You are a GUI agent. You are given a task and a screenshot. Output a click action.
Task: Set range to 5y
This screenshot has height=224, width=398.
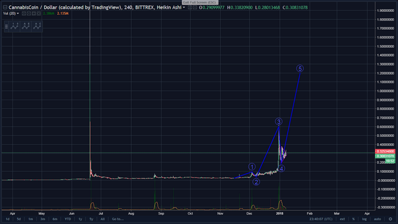click(x=91, y=219)
